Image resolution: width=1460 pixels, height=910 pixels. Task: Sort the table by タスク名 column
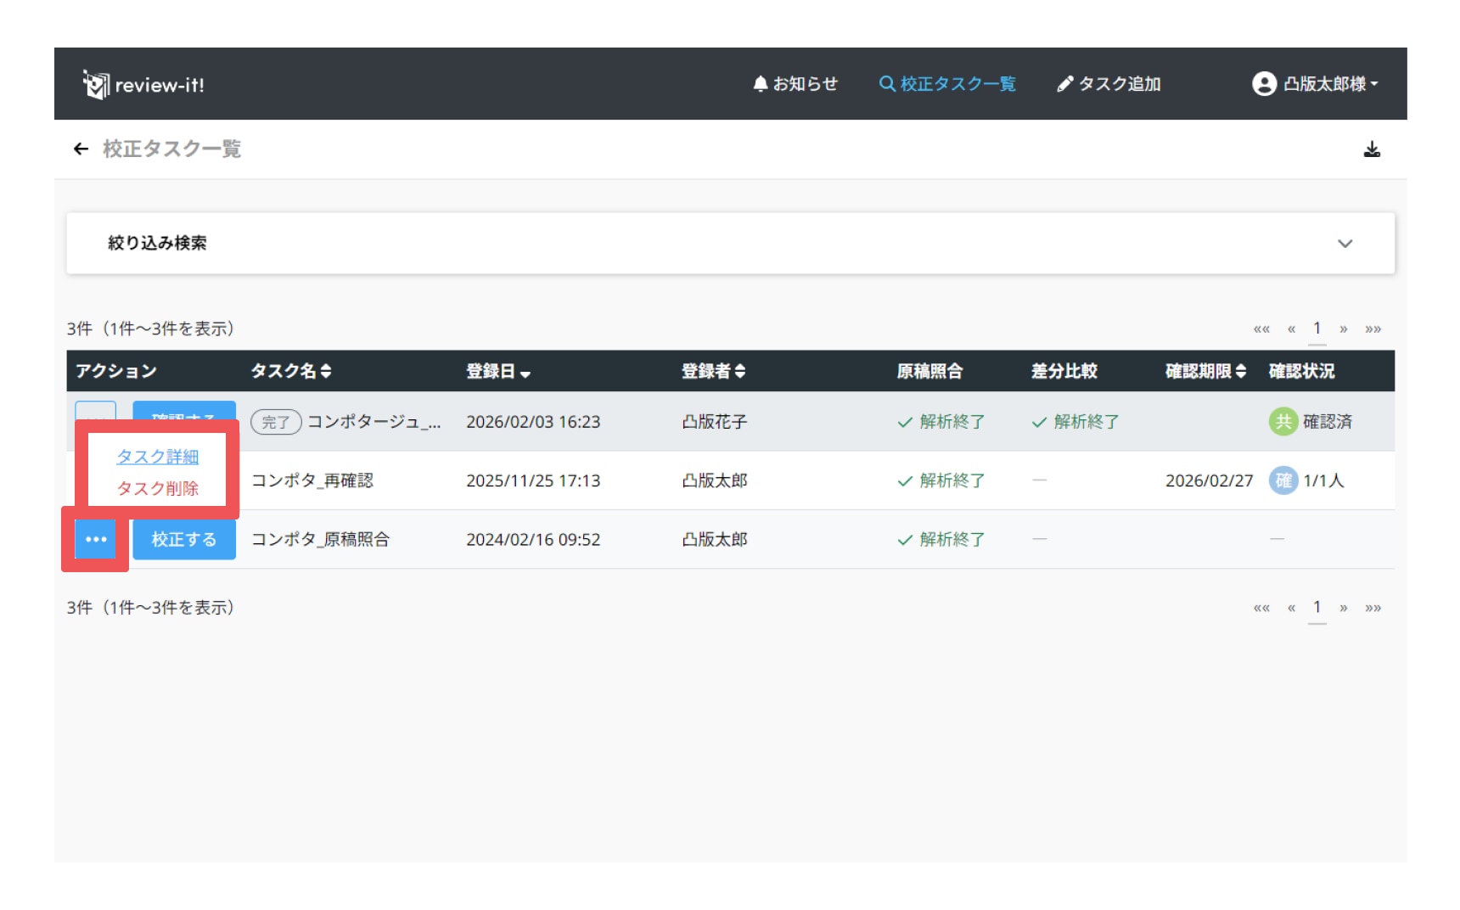[290, 372]
